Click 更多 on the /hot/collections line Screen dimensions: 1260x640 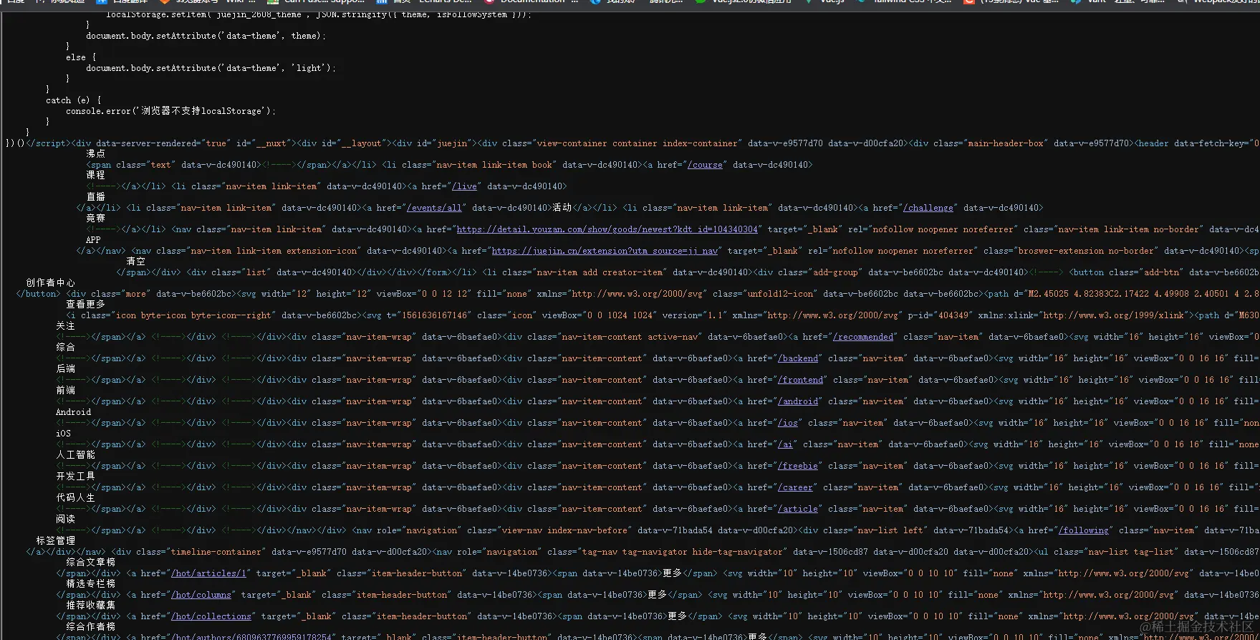click(x=677, y=616)
